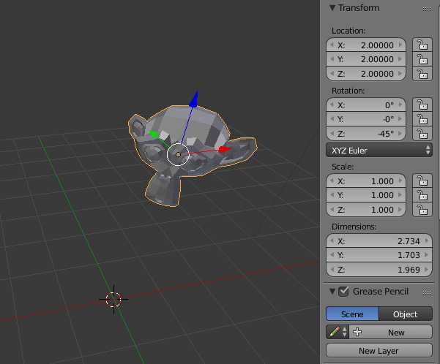
Task: Click the Location Y field
Action: pyautogui.click(x=366, y=59)
